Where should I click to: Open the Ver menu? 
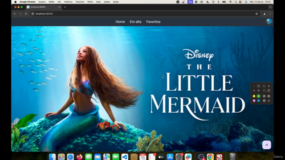point(59,2)
